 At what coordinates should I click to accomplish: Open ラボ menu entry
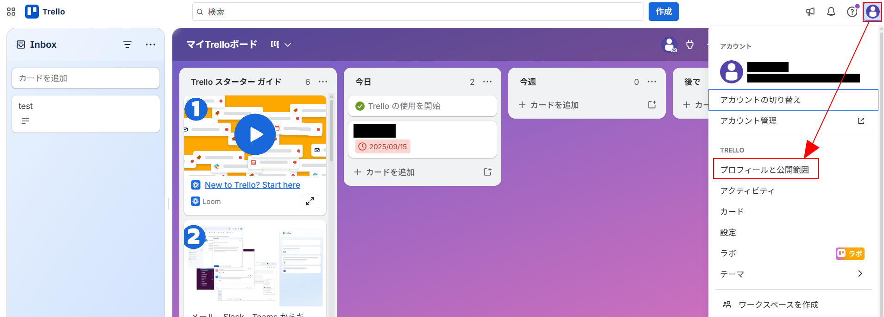(x=793, y=253)
